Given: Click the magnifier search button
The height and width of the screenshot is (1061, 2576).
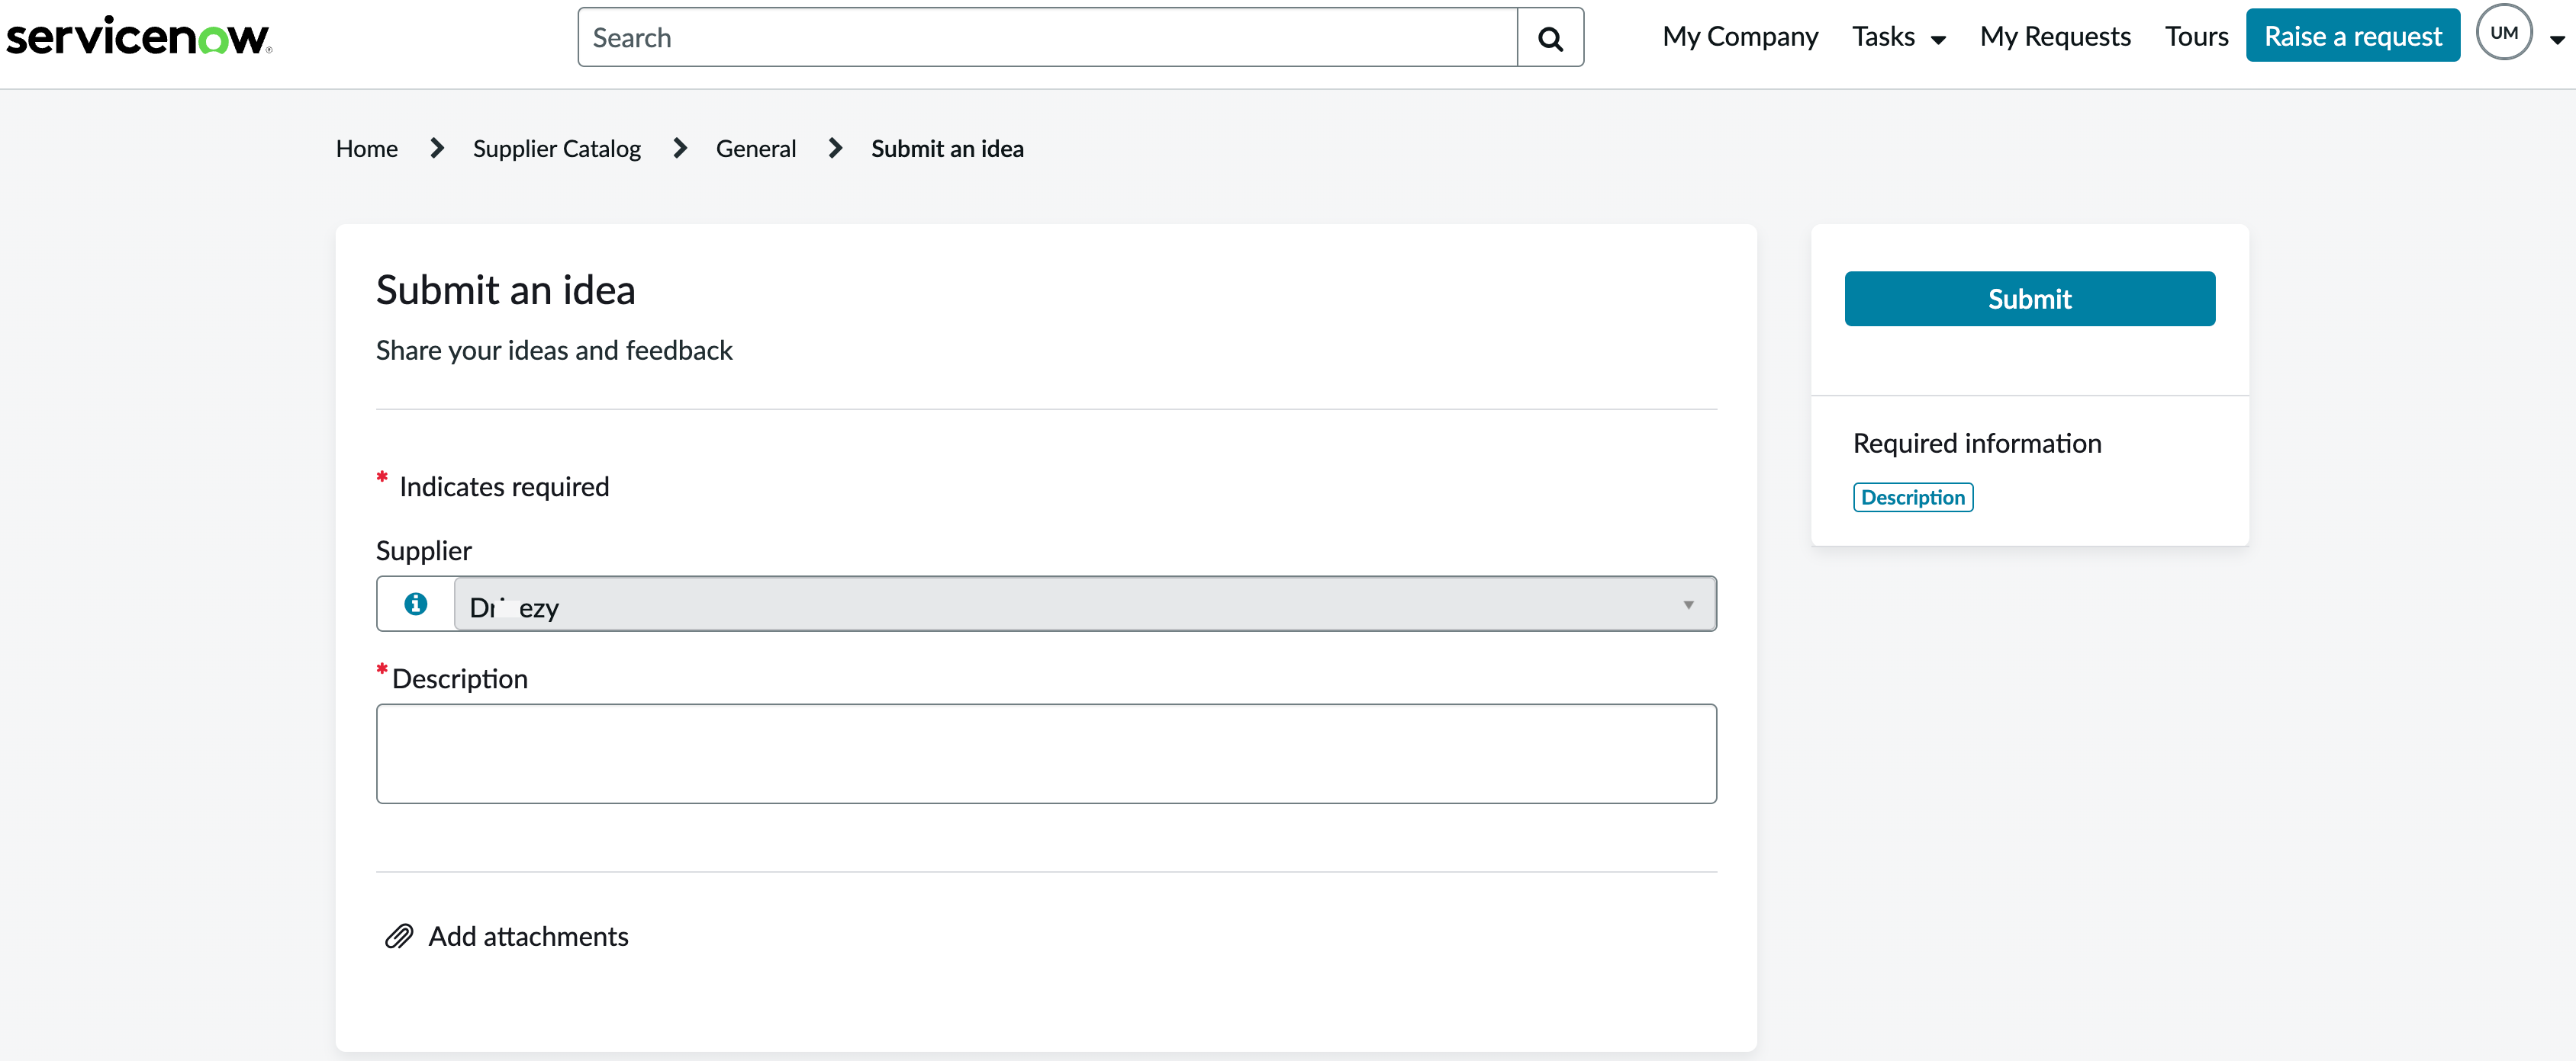Looking at the screenshot, I should point(1550,38).
